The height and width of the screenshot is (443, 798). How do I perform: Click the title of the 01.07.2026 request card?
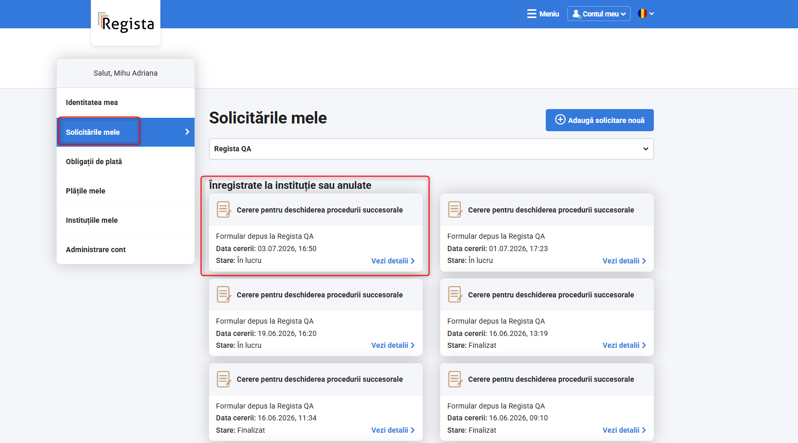[551, 210]
